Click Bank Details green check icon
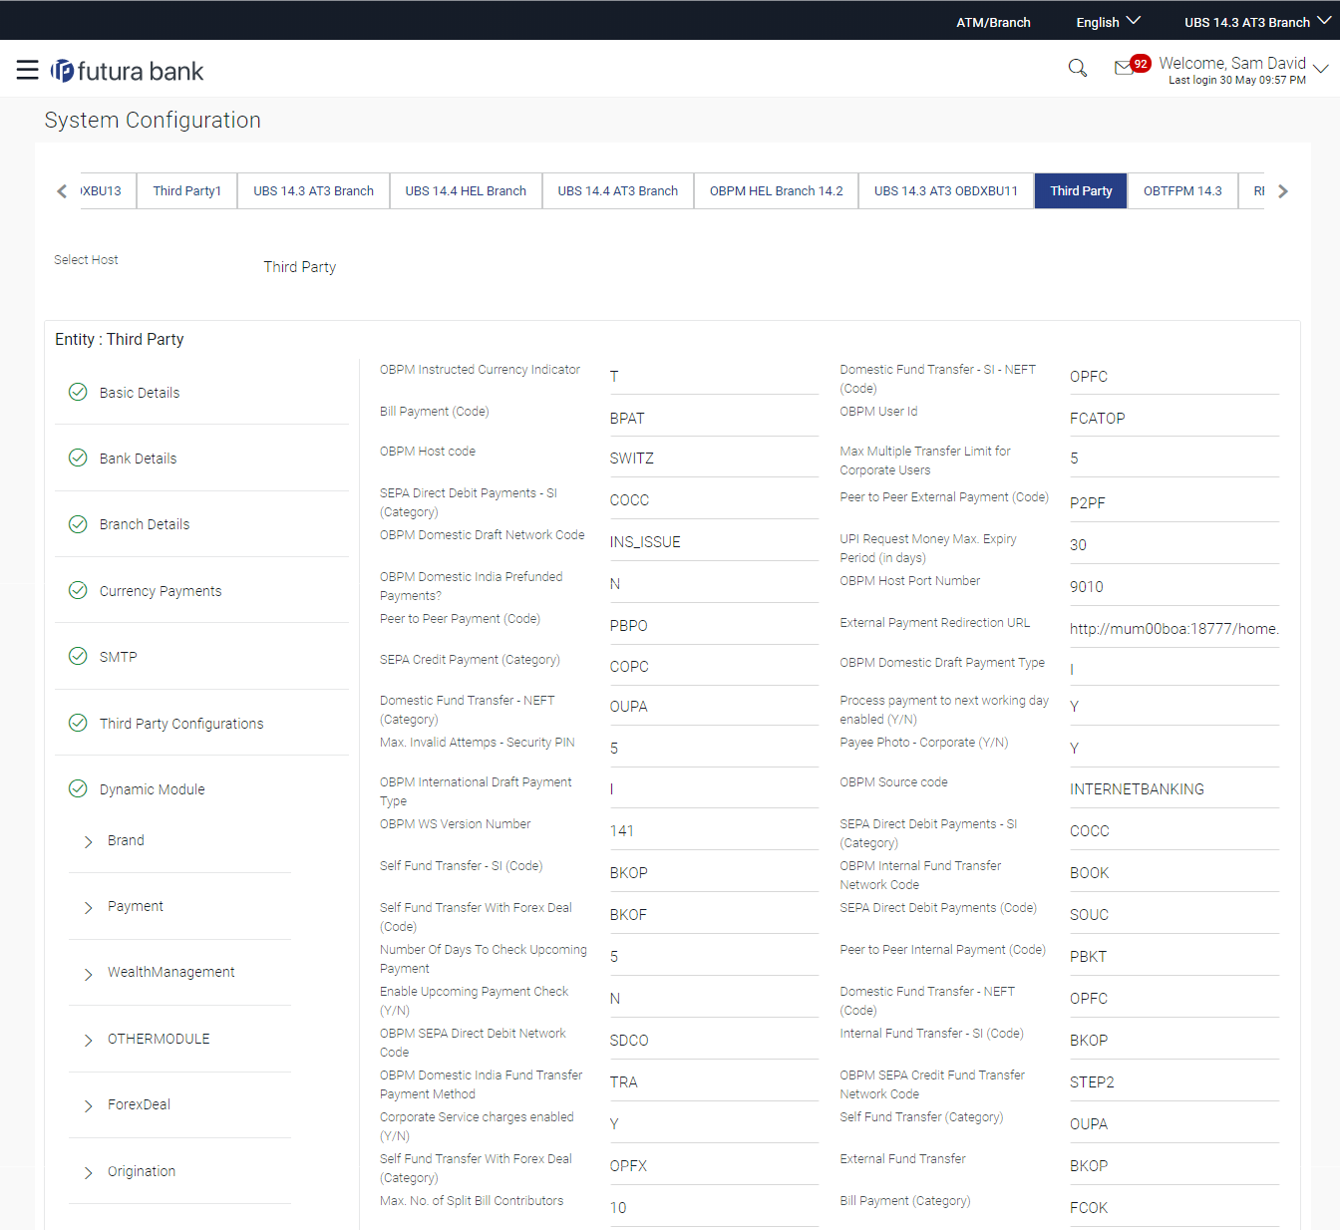 click(78, 458)
